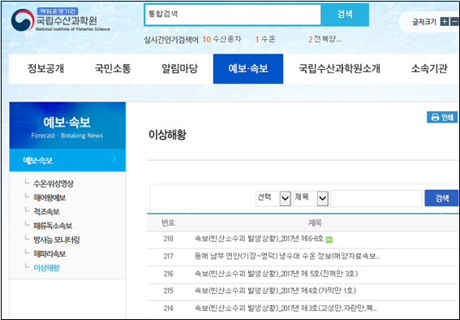Click the 인쇄 print button
This screenshot has height=320, width=460.
click(x=442, y=117)
